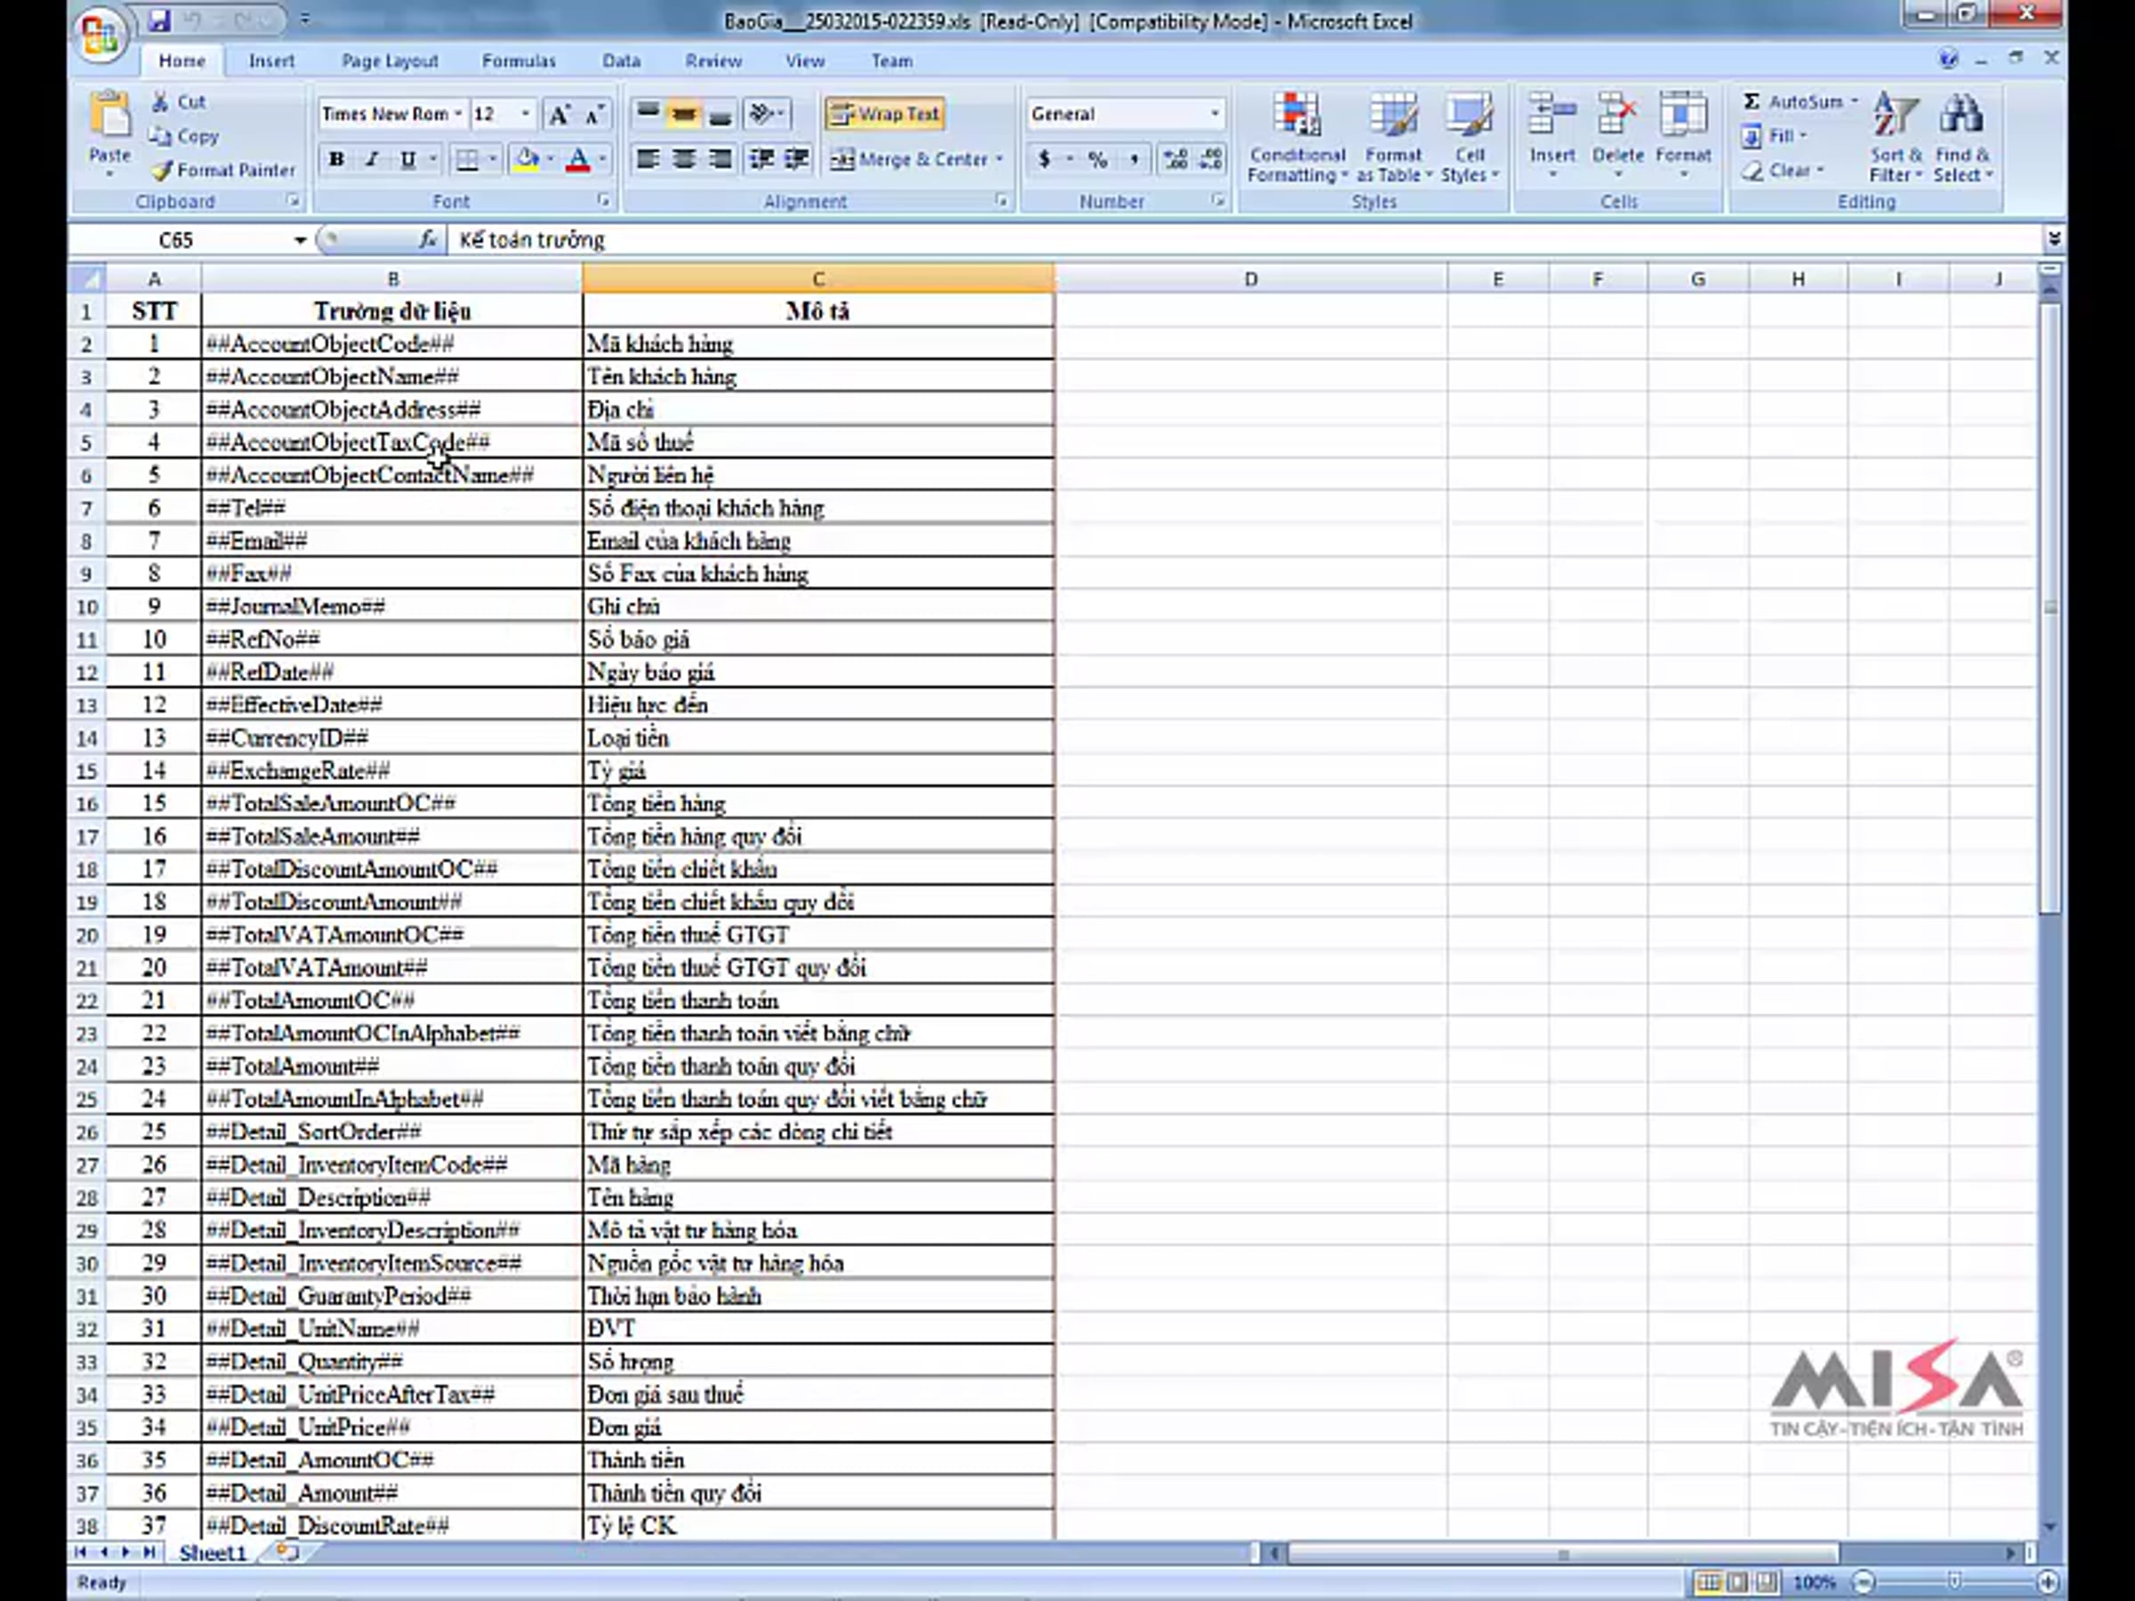Click the Office button logo

click(x=101, y=36)
